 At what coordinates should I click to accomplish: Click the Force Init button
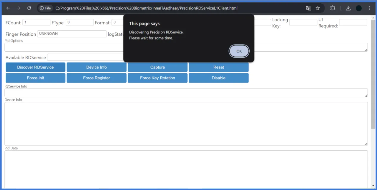[x=35, y=78]
